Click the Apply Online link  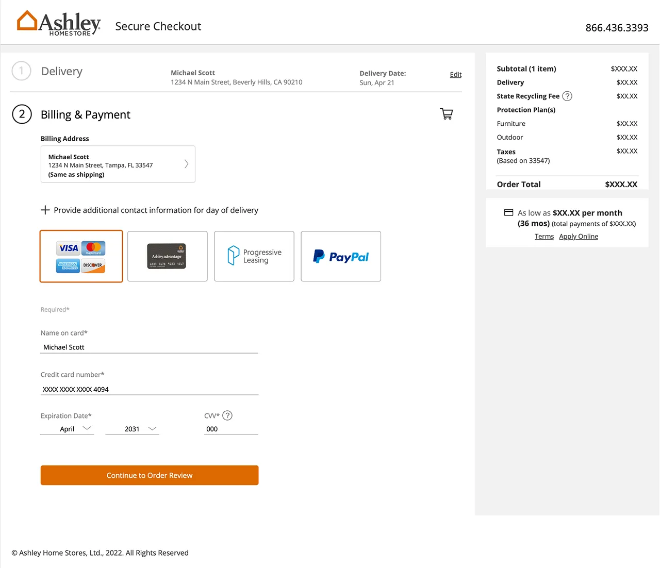click(579, 237)
